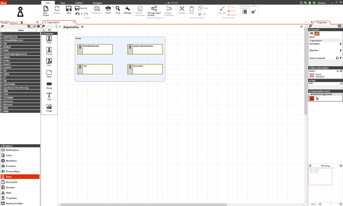
Task: Activate the Format painter brush
Action: [x=222, y=10]
